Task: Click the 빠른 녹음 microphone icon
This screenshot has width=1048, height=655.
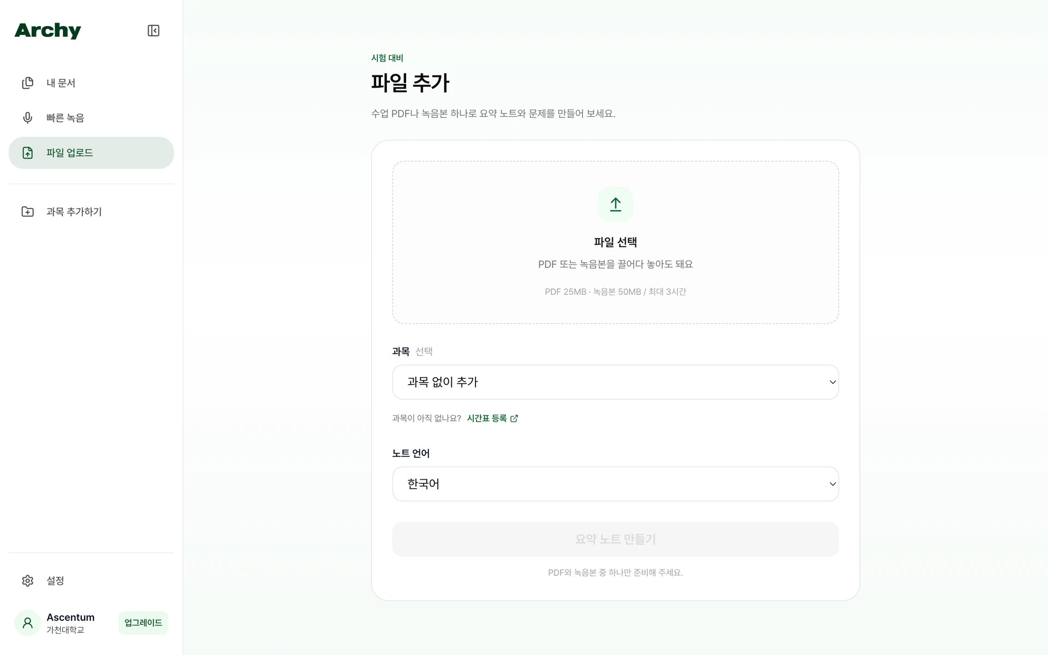Action: [27, 118]
